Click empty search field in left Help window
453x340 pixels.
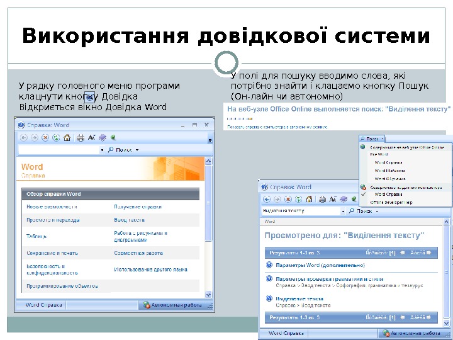coord(59,150)
